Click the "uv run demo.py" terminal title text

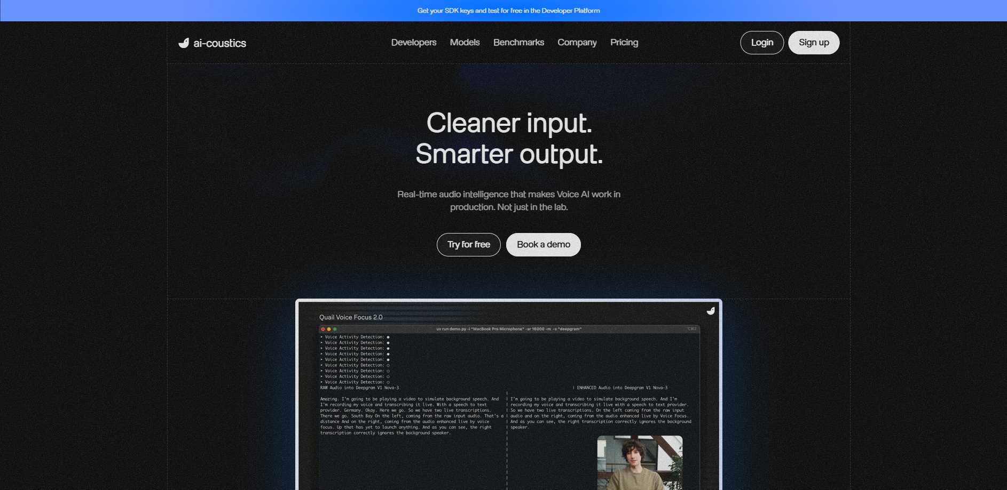click(x=509, y=329)
